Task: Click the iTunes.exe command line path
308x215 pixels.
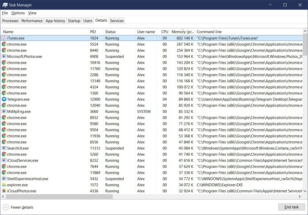Action: 228,38
